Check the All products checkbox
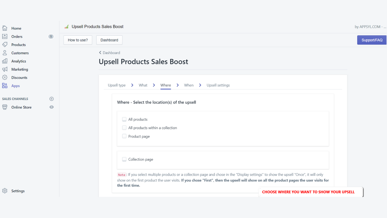The height and width of the screenshot is (218, 387). coord(124,119)
